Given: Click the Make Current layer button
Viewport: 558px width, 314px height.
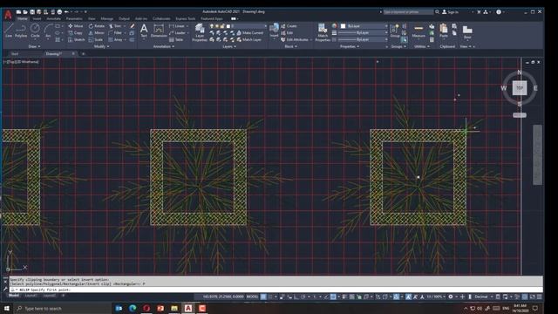Looking at the screenshot, I should pos(250,33).
